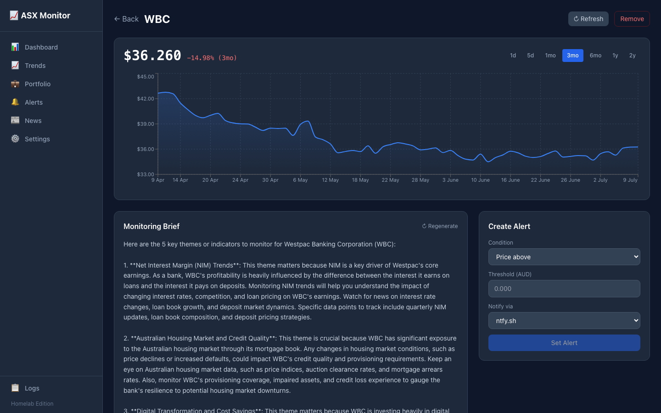
Task: Select the 1mo chart range
Action: pyautogui.click(x=550, y=56)
